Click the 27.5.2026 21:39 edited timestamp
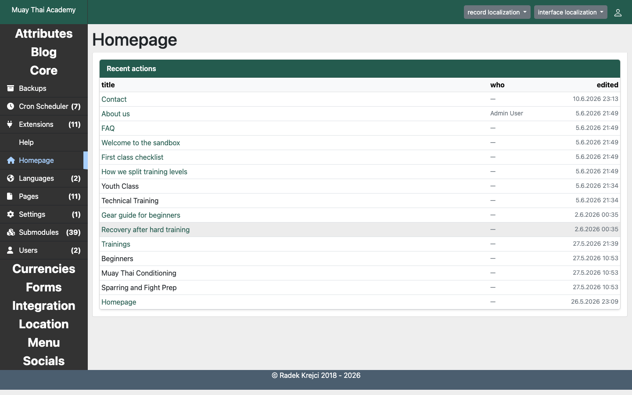Image resolution: width=632 pixels, height=395 pixels. (596, 244)
